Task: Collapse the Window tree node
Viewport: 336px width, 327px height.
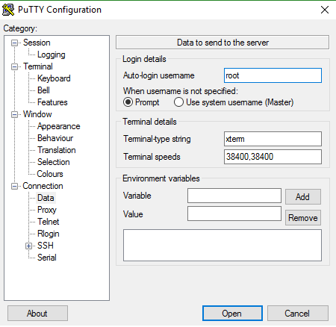Action: pyautogui.click(x=15, y=115)
